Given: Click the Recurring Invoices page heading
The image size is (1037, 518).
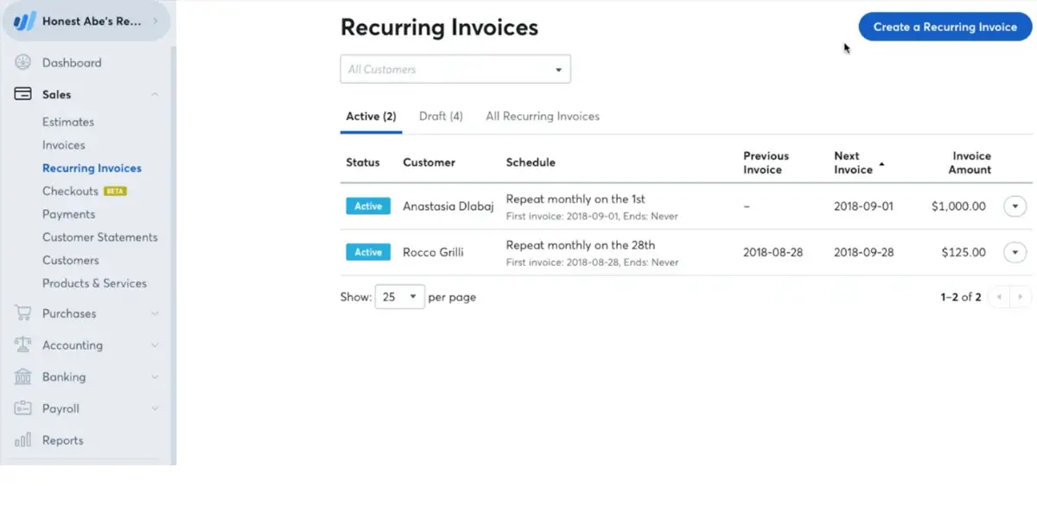Looking at the screenshot, I should pos(439,28).
